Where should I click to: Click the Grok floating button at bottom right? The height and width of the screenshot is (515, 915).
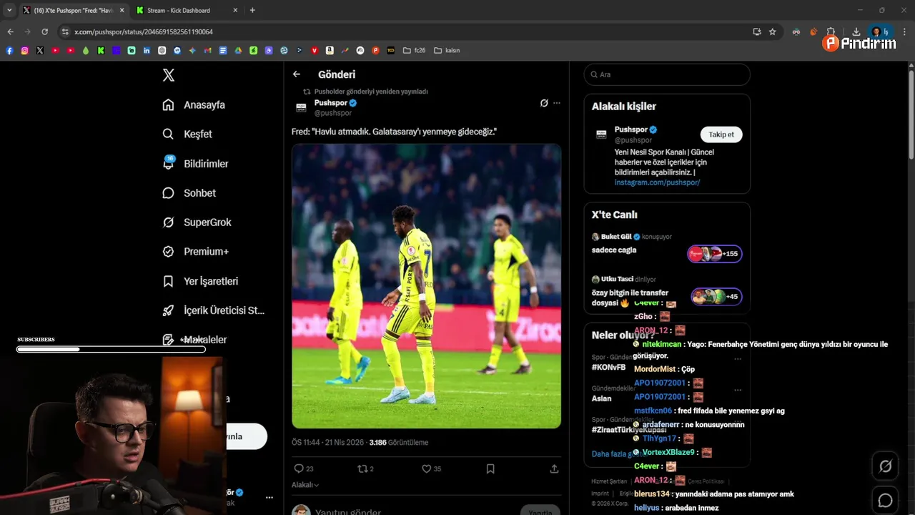pyautogui.click(x=885, y=466)
